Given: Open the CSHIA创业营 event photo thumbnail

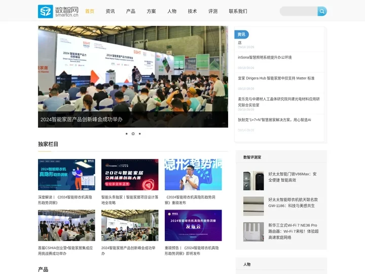Looking at the screenshot, I should point(66,225).
